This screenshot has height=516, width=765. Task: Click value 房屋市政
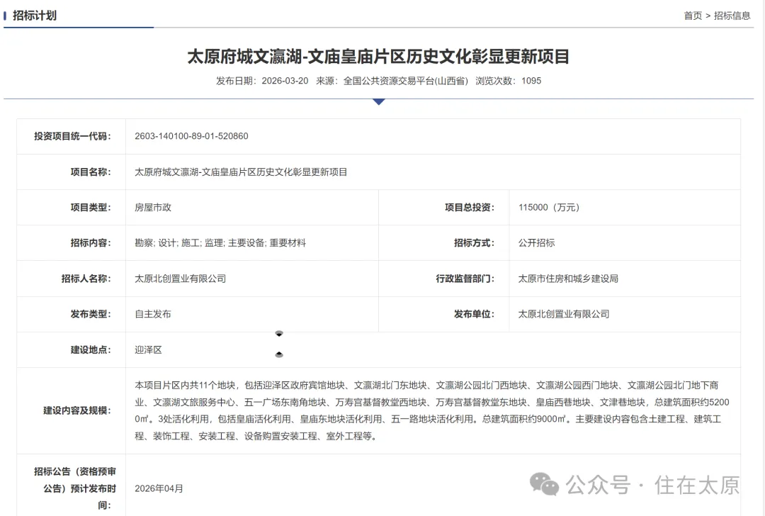[x=153, y=208]
